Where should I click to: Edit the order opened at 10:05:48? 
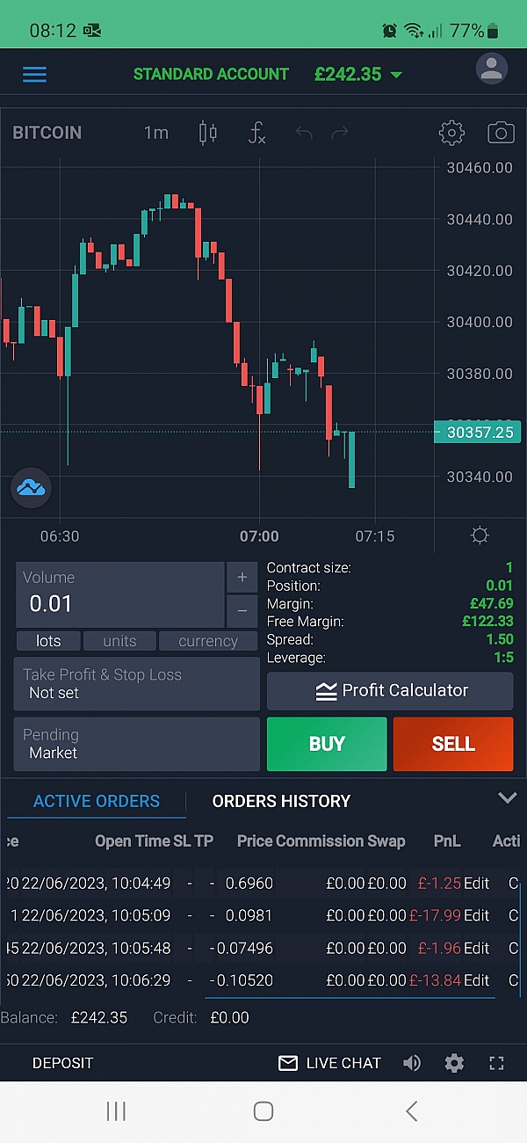[476, 949]
